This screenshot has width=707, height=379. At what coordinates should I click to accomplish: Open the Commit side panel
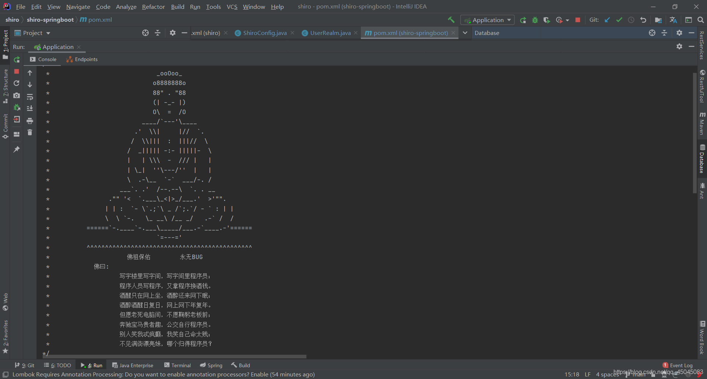5,126
